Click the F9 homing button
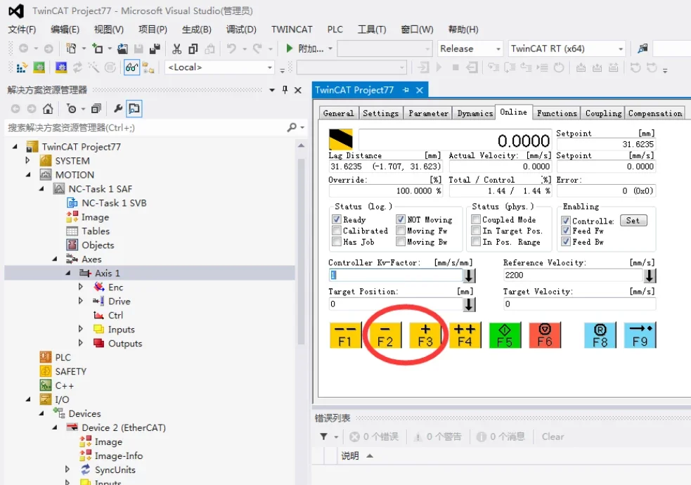 click(640, 335)
